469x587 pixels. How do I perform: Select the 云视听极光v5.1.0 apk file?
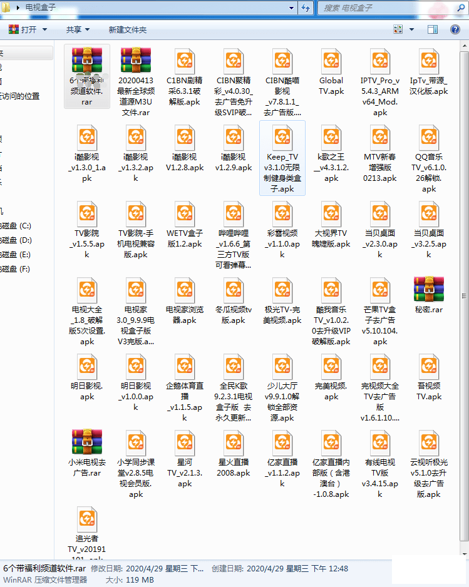428,464
